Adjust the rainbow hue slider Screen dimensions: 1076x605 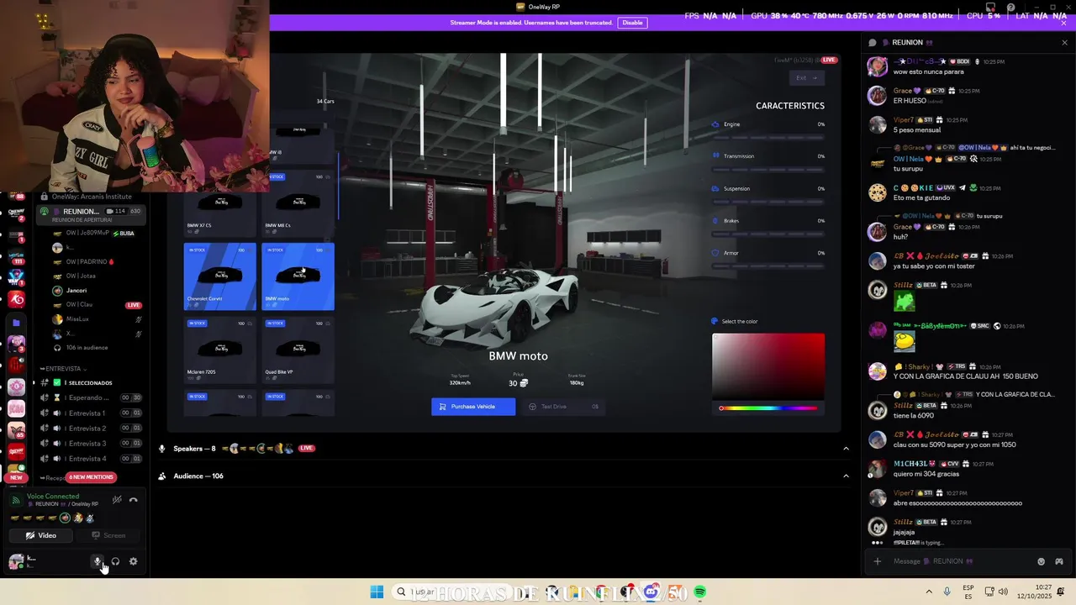coord(768,408)
